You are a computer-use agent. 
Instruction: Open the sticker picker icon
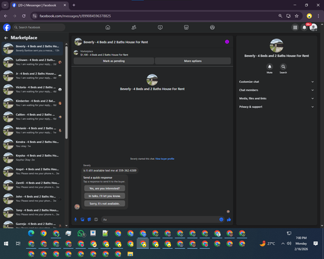pos(89,220)
